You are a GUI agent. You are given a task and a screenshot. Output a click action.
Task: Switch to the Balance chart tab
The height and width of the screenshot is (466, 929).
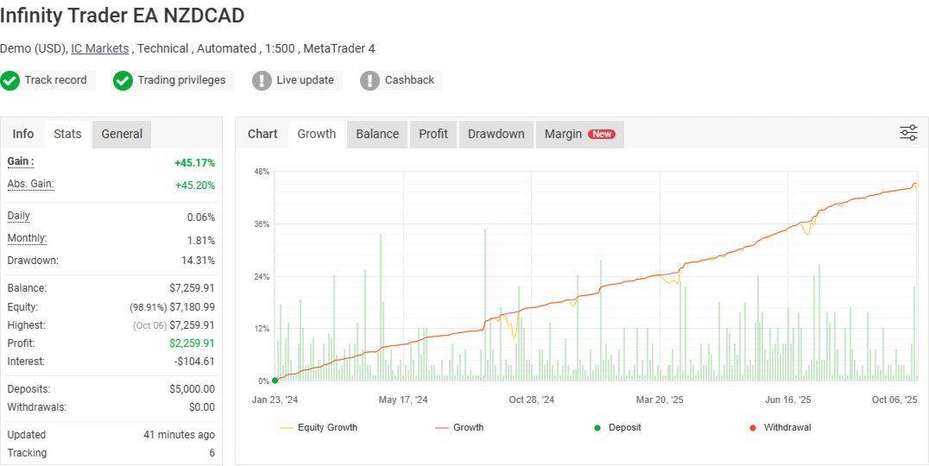pyautogui.click(x=377, y=135)
